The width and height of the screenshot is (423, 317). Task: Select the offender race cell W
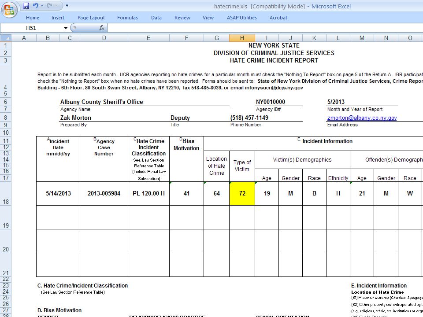click(410, 194)
